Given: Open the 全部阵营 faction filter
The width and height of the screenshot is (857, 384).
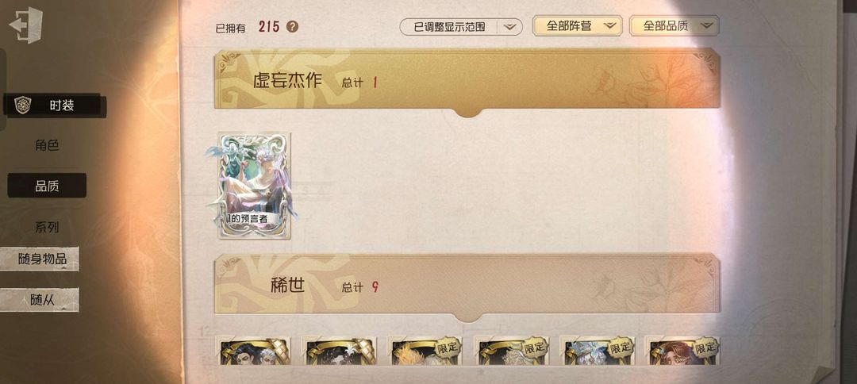Looking at the screenshot, I should (577, 25).
